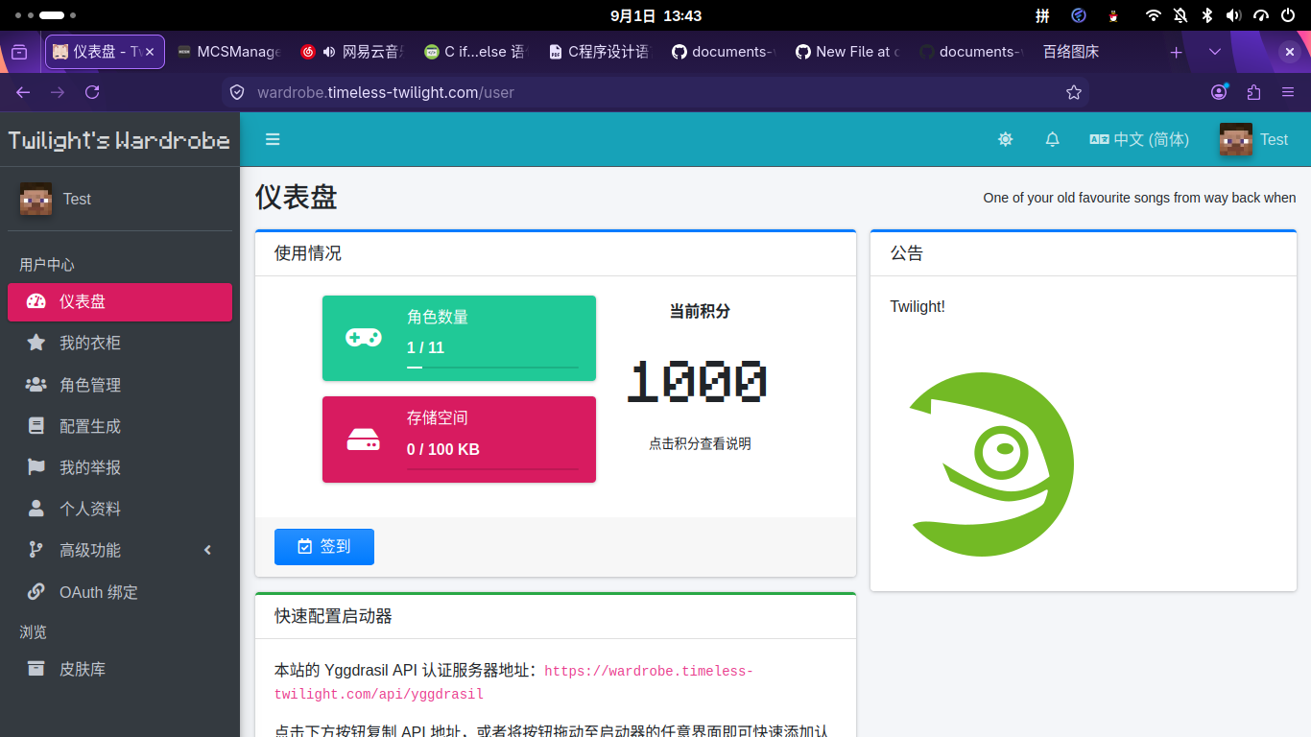Click the OAuth 绑定 link icon
This screenshot has height=737, width=1311.
click(36, 592)
